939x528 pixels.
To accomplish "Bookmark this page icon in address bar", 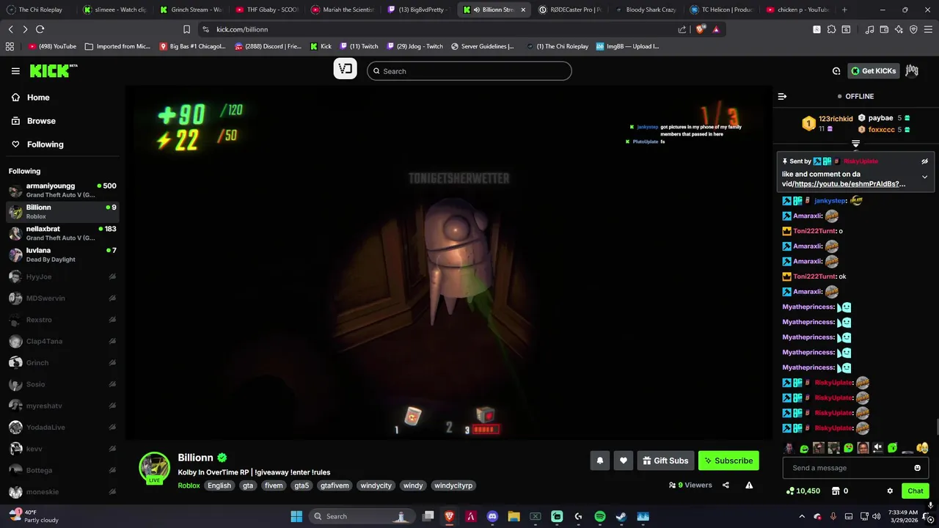I will pyautogui.click(x=186, y=29).
